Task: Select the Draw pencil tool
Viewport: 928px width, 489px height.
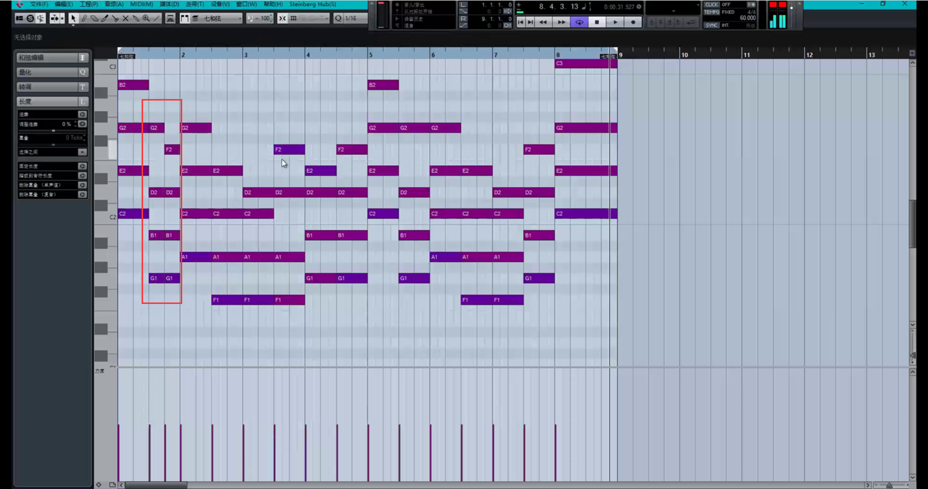Action: tap(84, 18)
